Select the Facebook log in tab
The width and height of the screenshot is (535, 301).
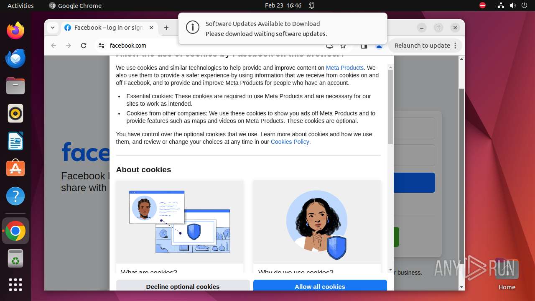point(110,28)
